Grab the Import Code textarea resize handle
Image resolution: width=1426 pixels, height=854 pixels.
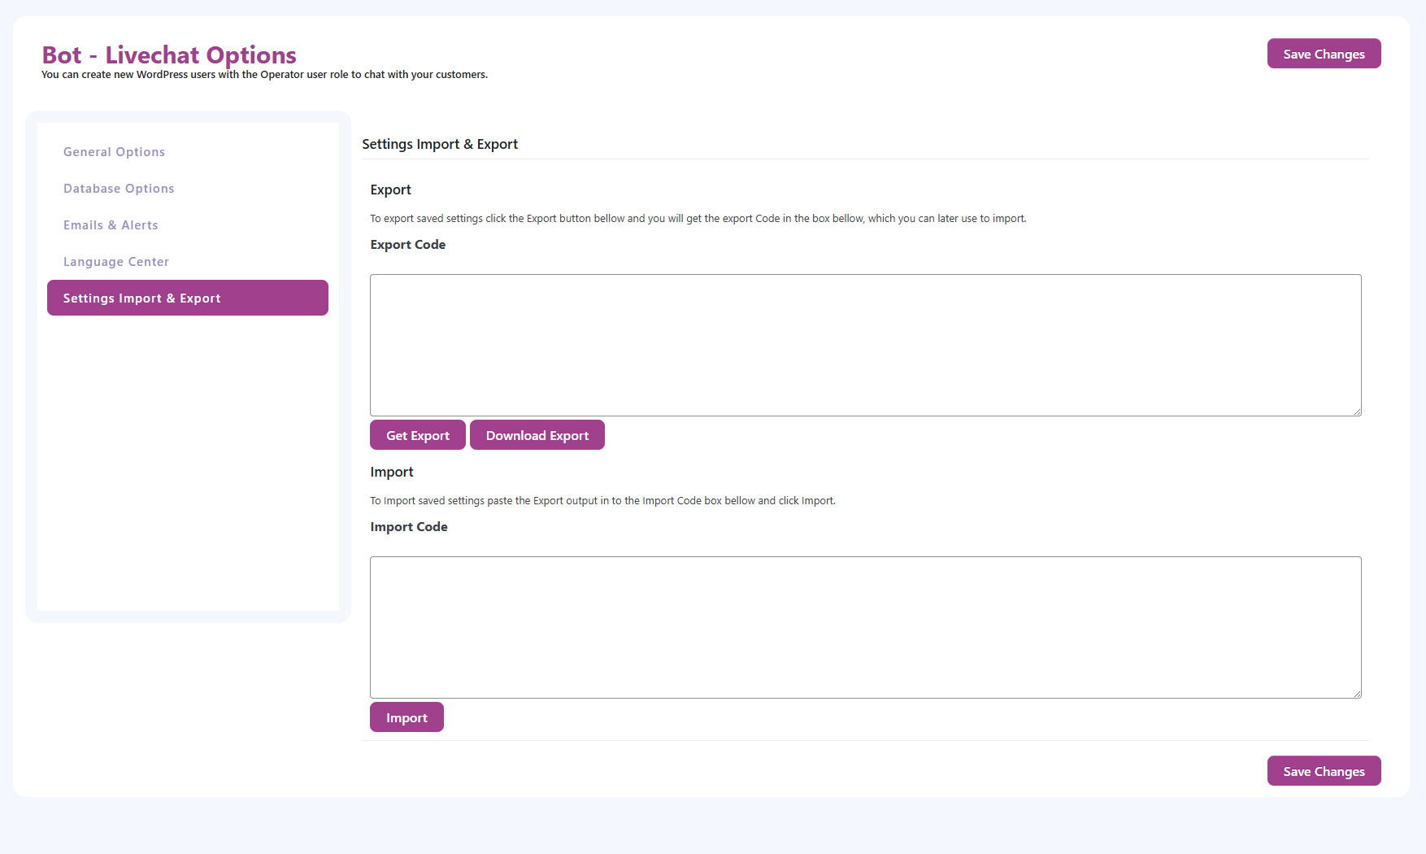point(1357,694)
